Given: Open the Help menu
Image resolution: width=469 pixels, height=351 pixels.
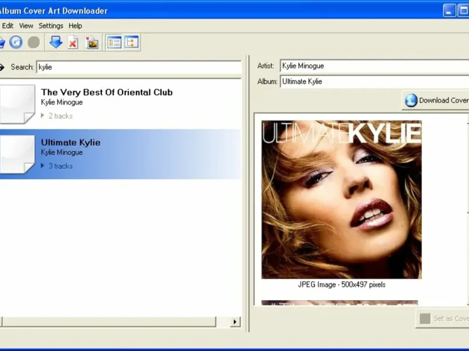Looking at the screenshot, I should 76,26.
